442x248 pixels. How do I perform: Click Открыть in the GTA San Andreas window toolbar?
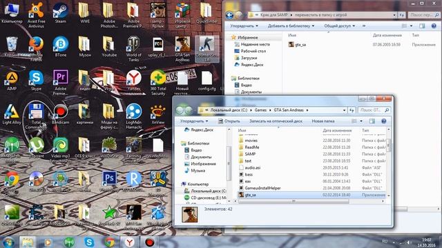pos(229,121)
